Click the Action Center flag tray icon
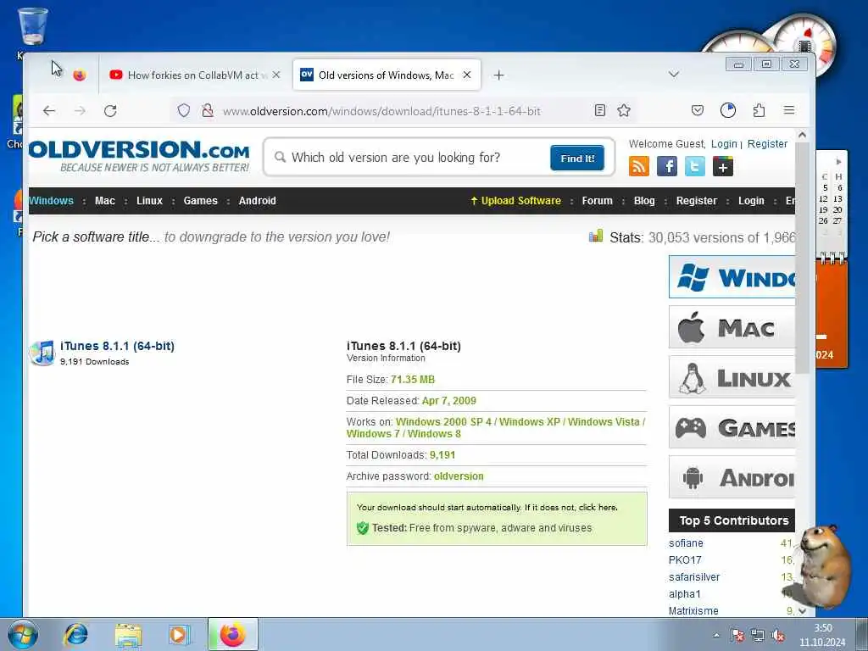The width and height of the screenshot is (868, 651). pyautogui.click(x=737, y=636)
